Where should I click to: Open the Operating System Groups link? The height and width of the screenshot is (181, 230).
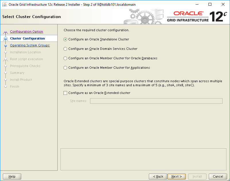(x=30, y=45)
